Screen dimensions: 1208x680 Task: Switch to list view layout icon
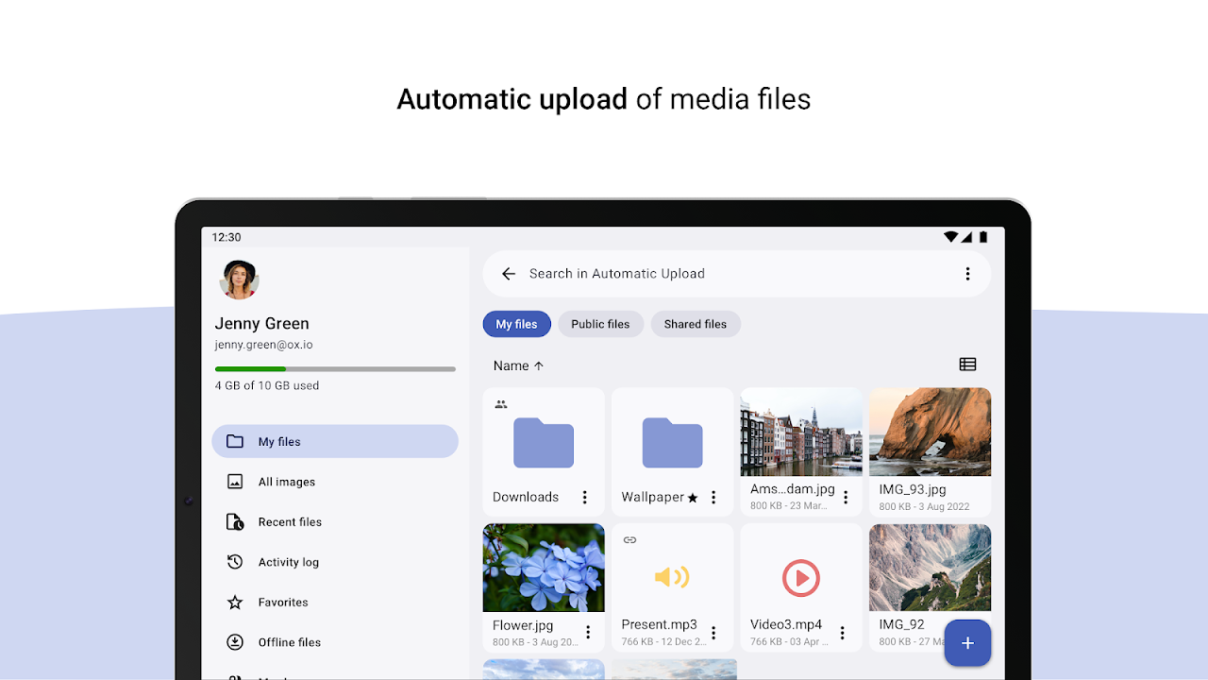[967, 365]
